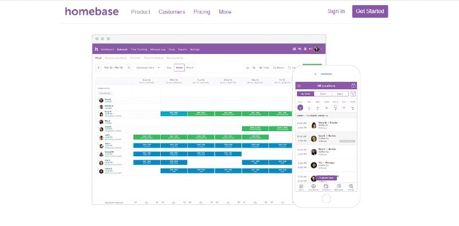Go to previous week with left arrow

99,68
